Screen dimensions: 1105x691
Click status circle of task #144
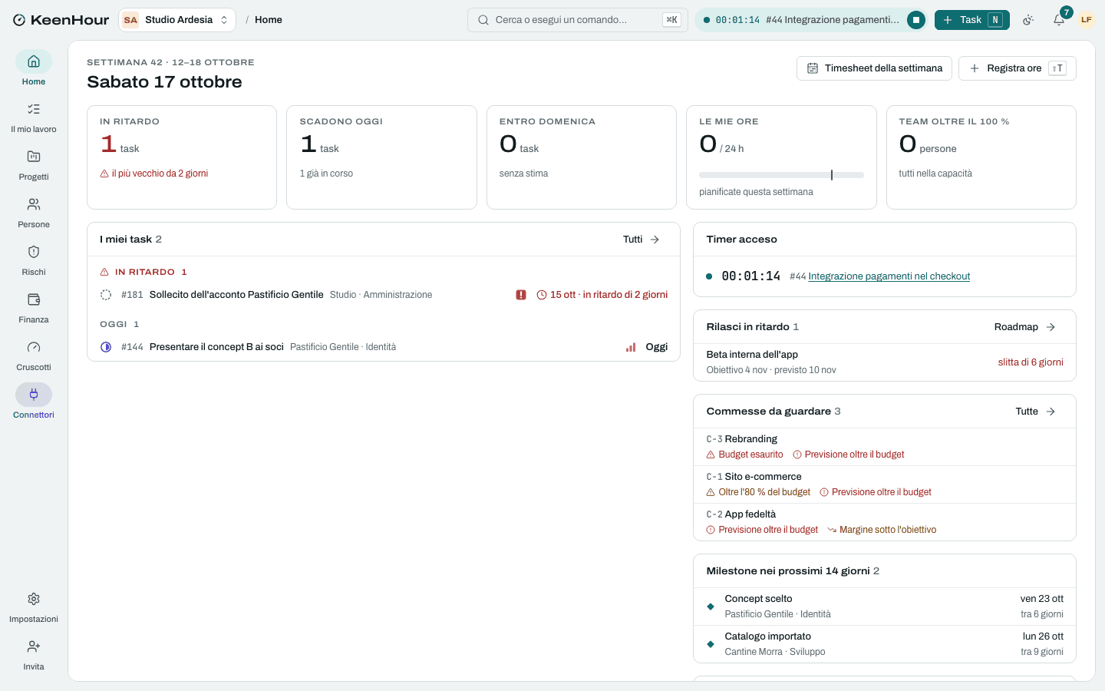[x=106, y=347]
